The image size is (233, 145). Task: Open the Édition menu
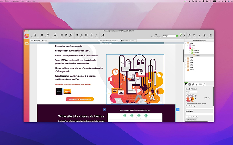click(x=7, y=1)
